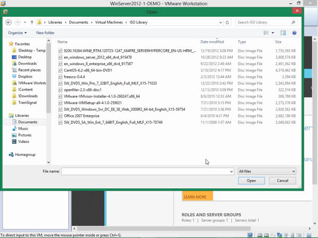Click the disc image icon beside freesco-0.4.4
Viewport: 318px width, 238px height.
60,77
